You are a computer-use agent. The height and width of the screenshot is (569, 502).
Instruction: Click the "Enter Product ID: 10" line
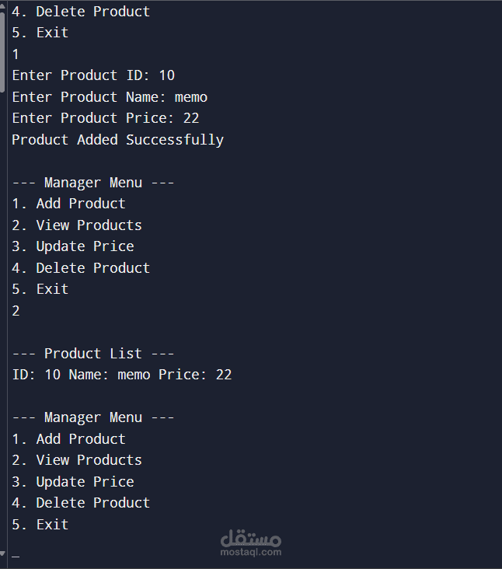point(93,75)
